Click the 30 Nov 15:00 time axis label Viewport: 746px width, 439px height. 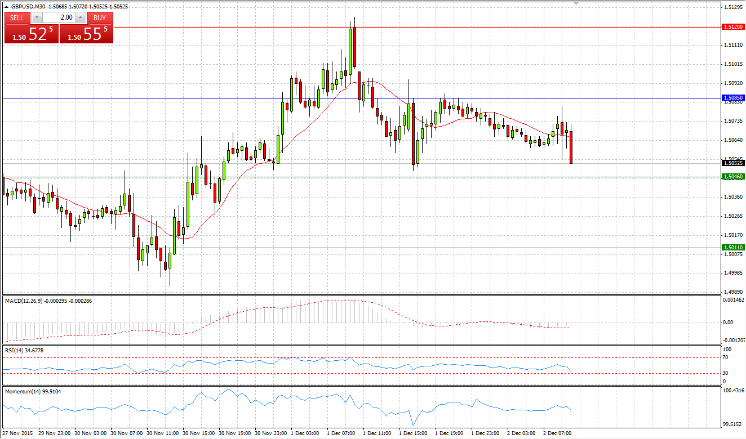coord(198,434)
